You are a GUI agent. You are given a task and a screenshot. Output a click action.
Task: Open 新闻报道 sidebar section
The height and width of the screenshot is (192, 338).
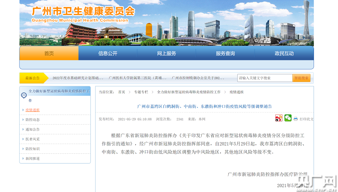pyautogui.click(x=32, y=159)
